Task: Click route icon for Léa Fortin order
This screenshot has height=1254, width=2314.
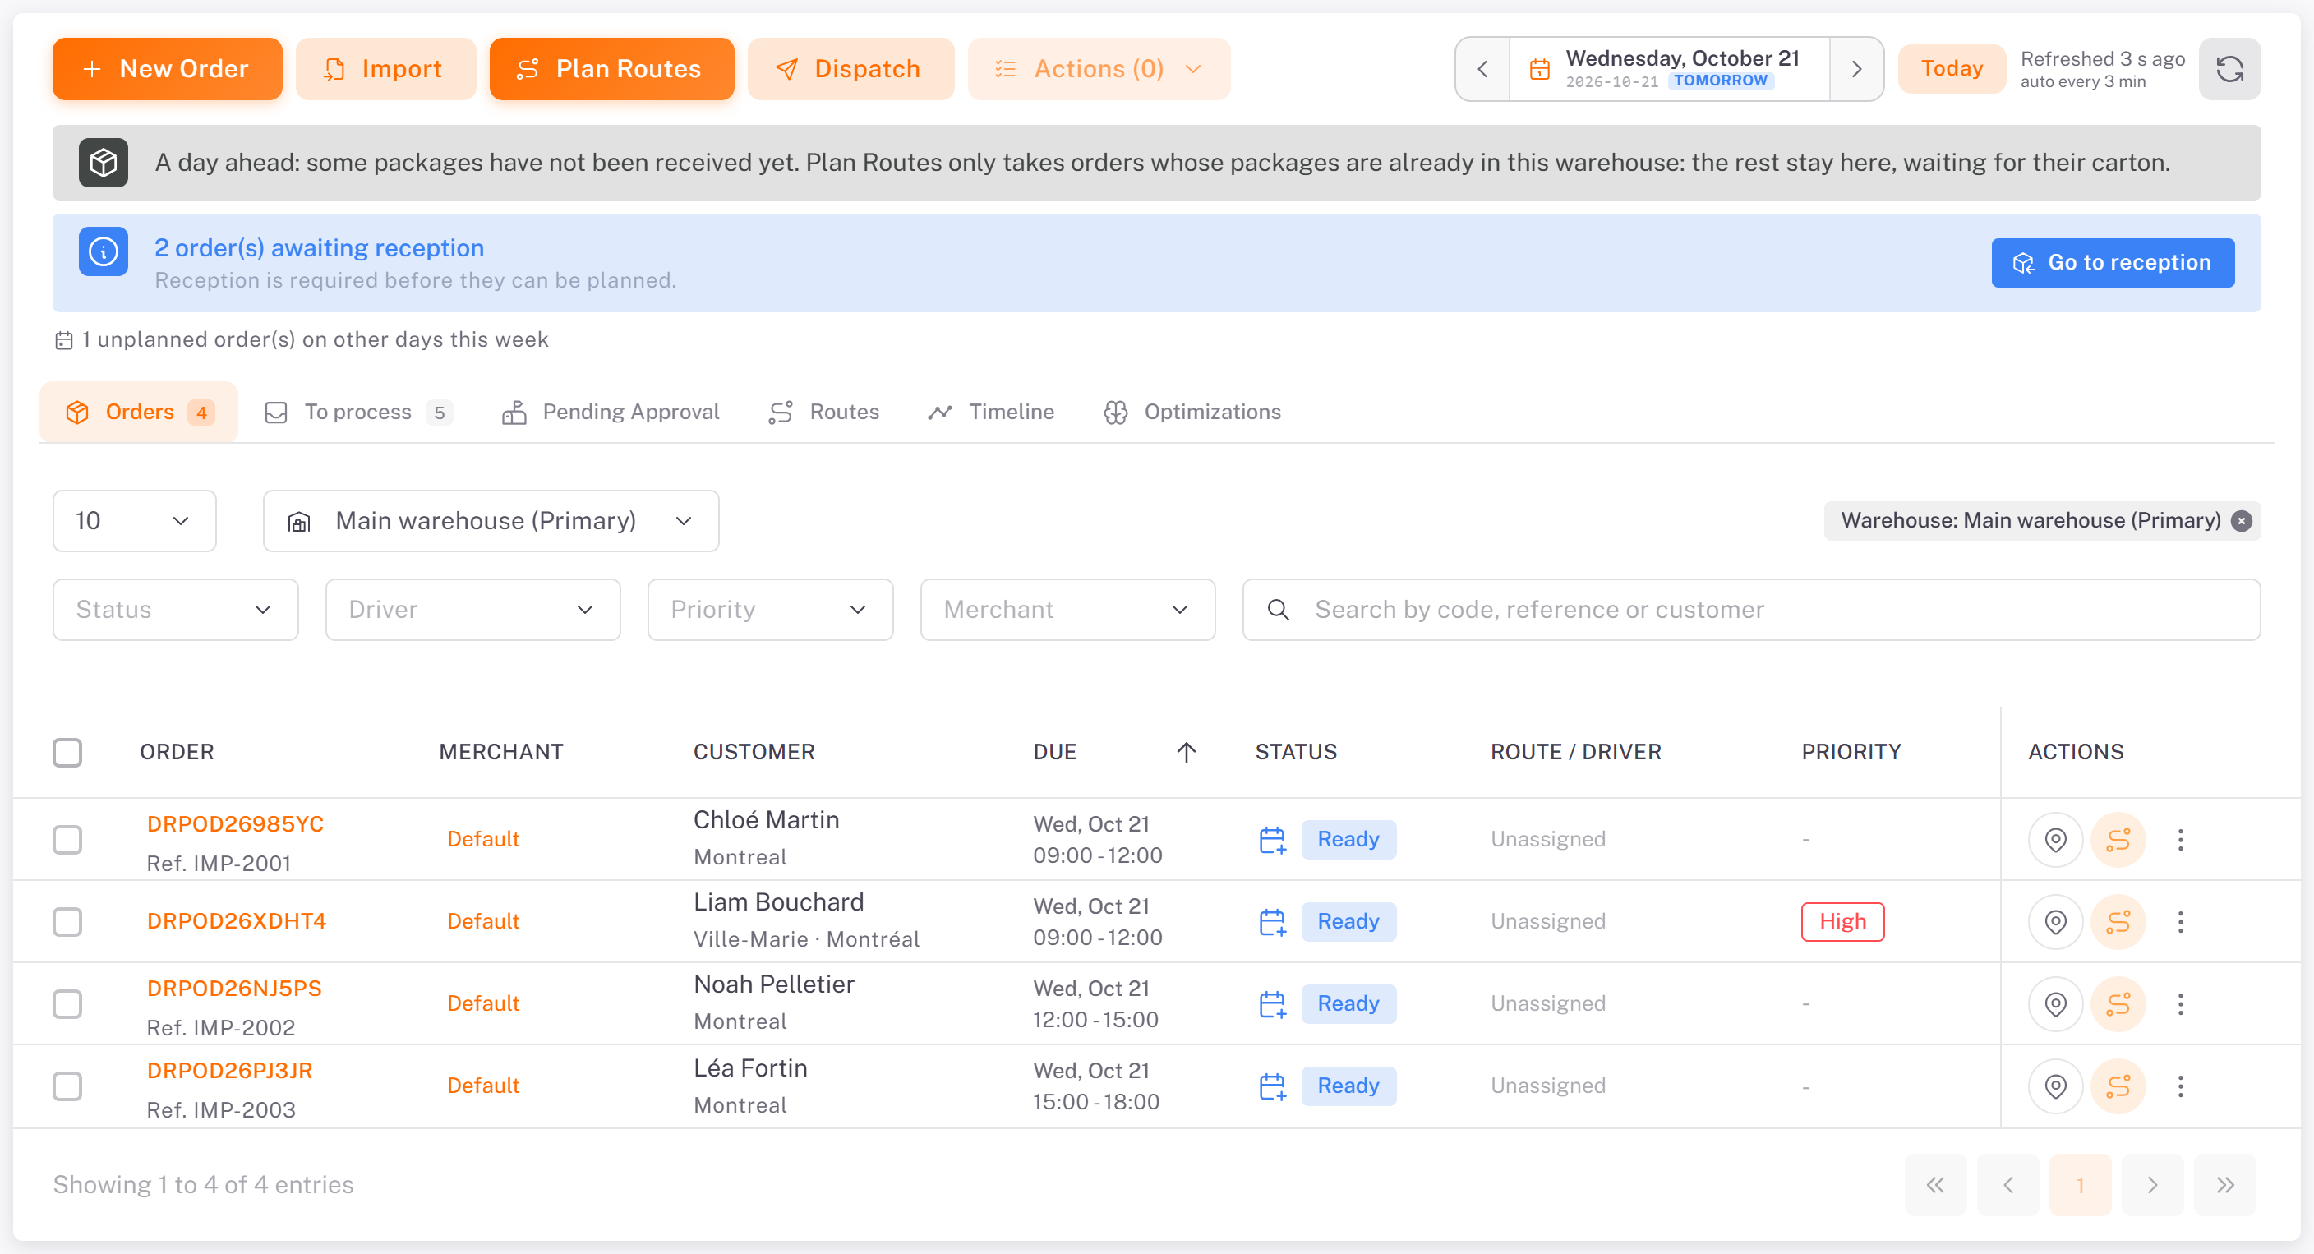Action: tap(2118, 1086)
